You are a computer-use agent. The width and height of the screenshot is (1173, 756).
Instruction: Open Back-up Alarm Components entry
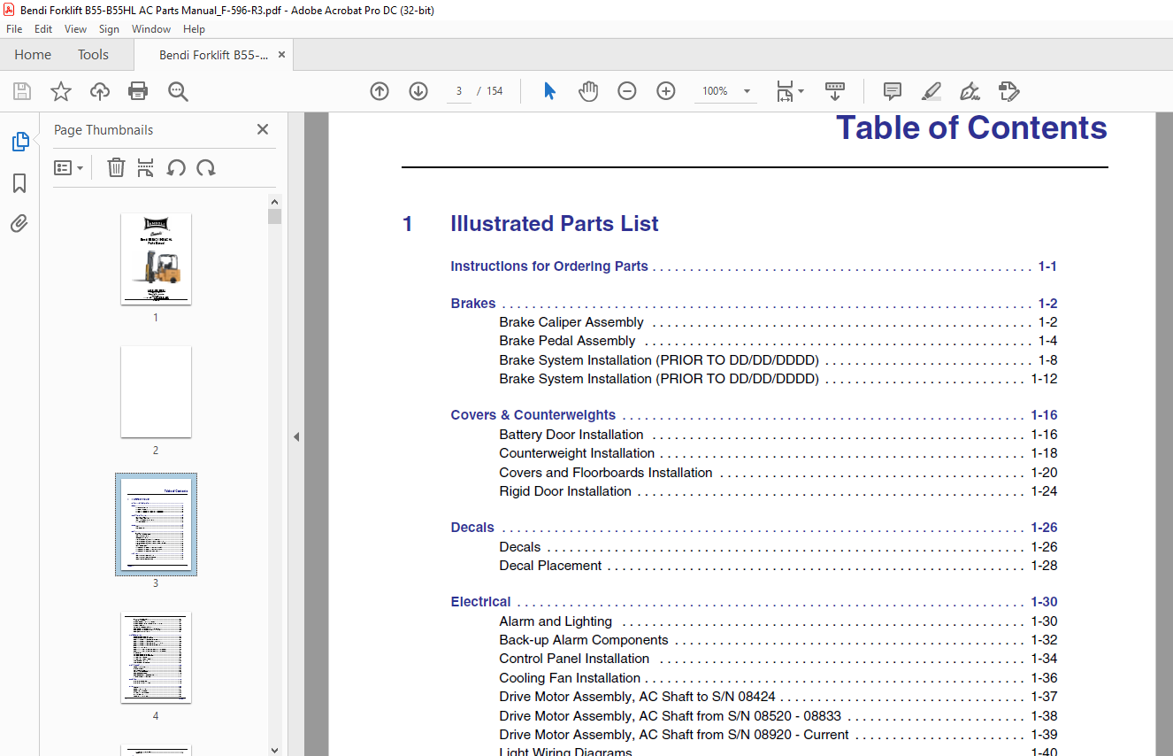click(x=584, y=640)
